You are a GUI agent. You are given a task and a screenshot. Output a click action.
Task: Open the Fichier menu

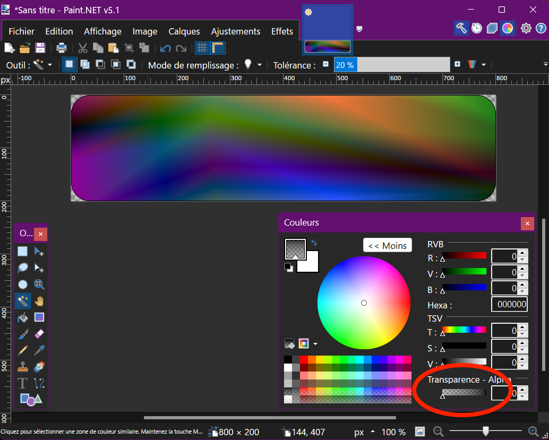21,31
